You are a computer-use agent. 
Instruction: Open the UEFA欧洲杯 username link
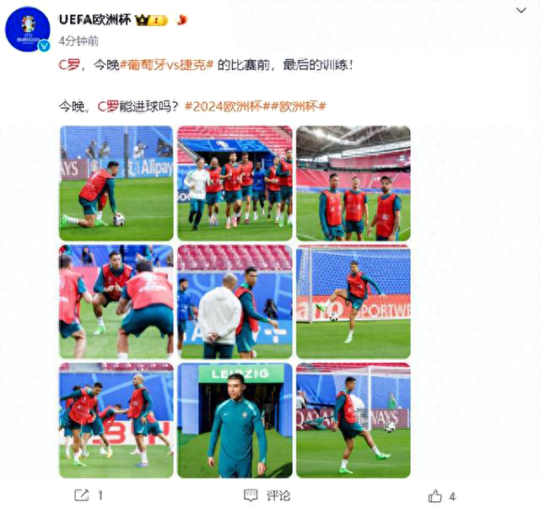pos(94,19)
